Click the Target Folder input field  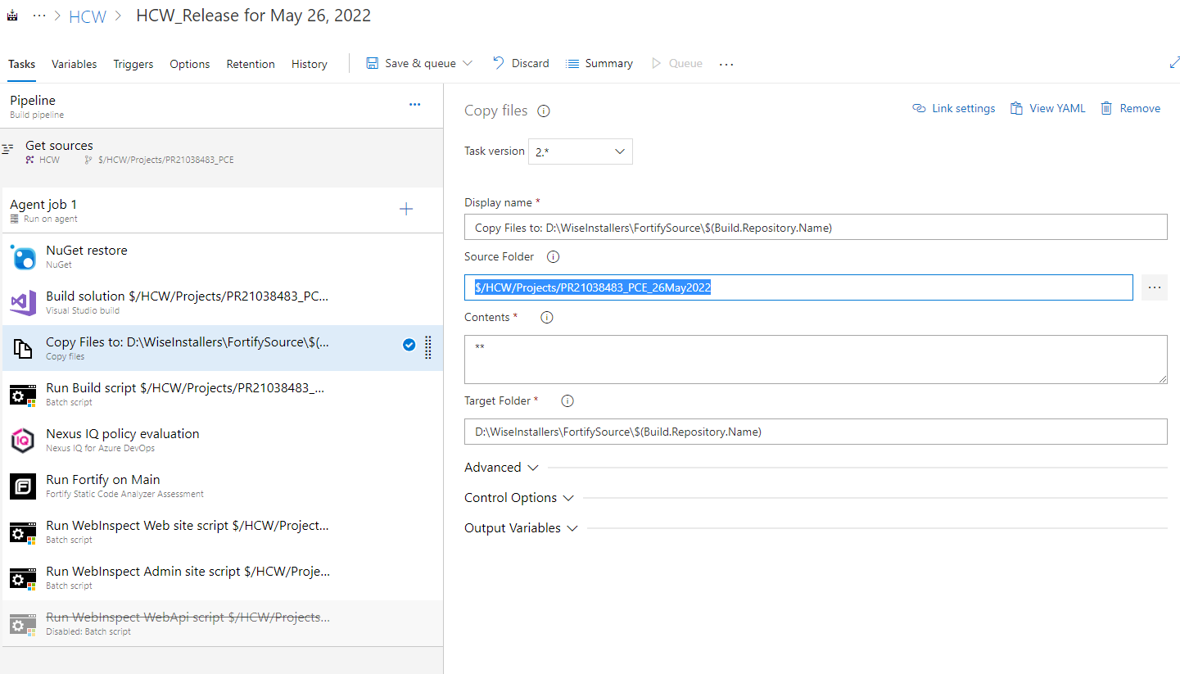click(815, 432)
